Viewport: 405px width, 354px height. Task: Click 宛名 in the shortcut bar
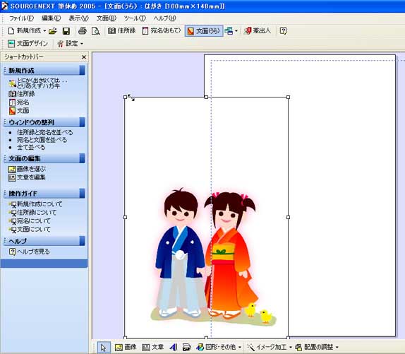19,102
